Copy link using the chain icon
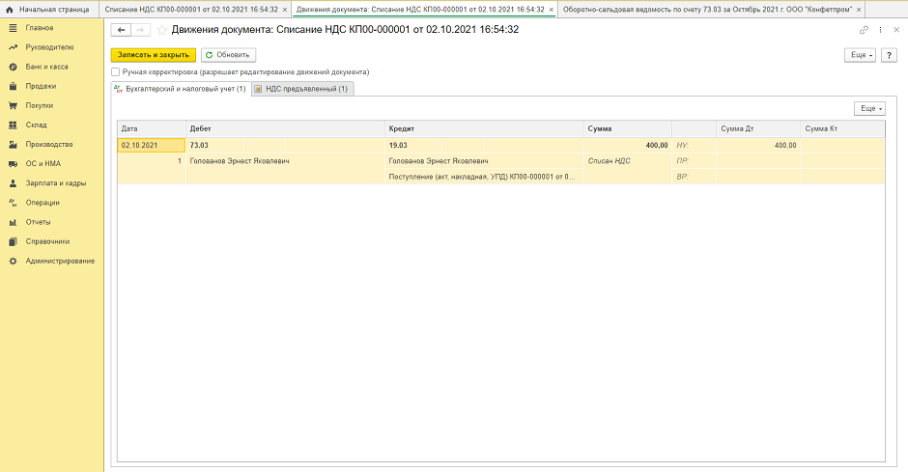The height and width of the screenshot is (472, 908). click(x=864, y=30)
